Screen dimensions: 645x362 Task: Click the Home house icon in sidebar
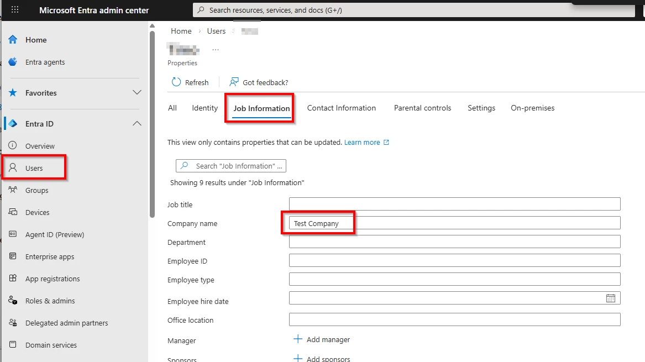point(13,40)
